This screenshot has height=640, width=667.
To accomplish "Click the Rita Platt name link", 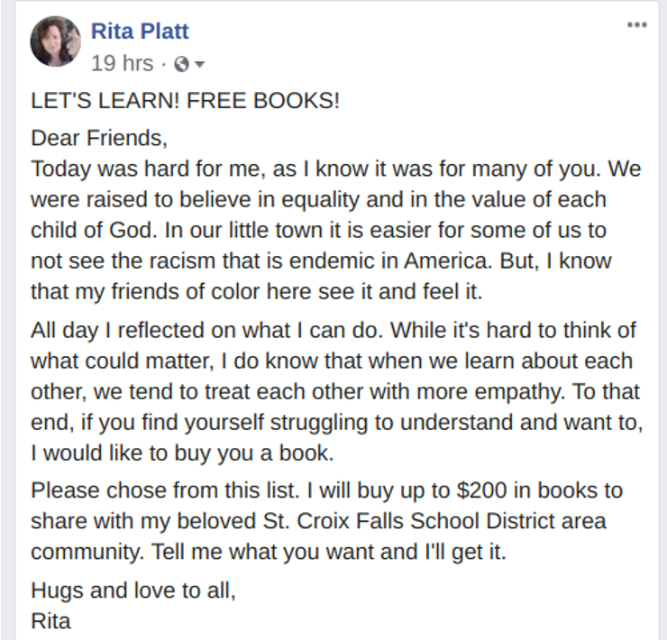I will click(x=140, y=31).
